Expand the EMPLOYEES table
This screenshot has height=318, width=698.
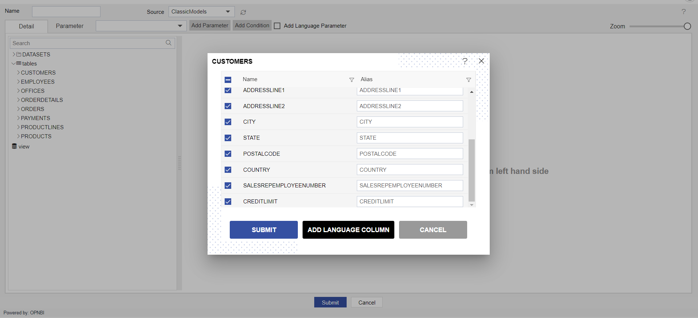[x=19, y=82]
